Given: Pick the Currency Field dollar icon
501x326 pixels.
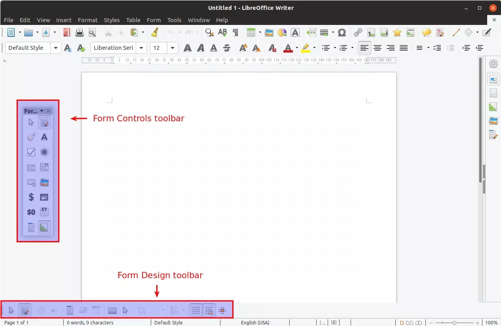Looking at the screenshot, I should pyautogui.click(x=31, y=197).
